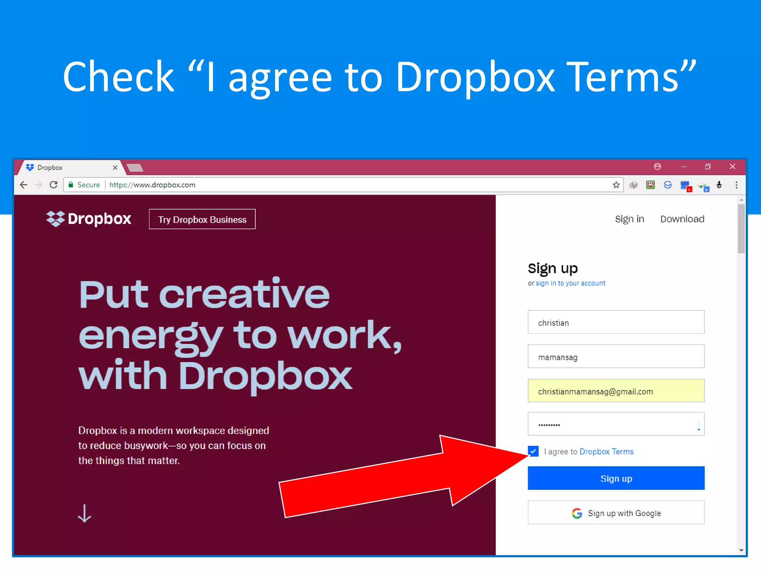The width and height of the screenshot is (761, 571).
Task: Click the Chrome profile avatar icon
Action: pos(657,167)
